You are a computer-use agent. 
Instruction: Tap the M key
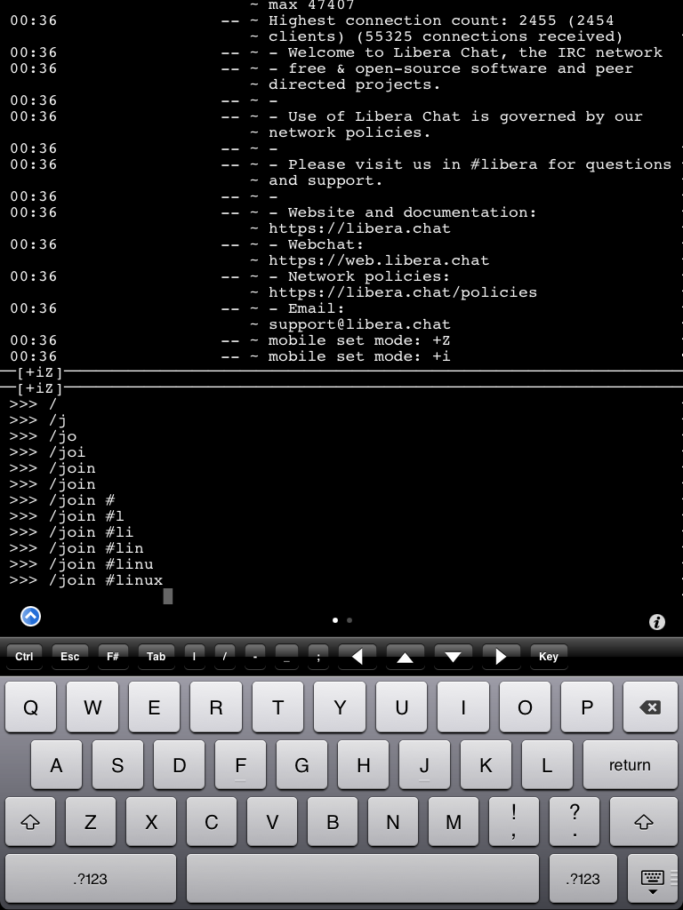coord(453,821)
